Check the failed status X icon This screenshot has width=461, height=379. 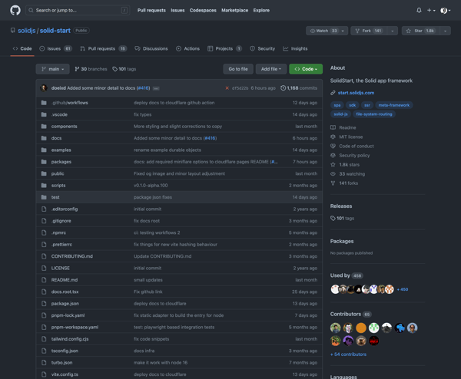point(227,88)
